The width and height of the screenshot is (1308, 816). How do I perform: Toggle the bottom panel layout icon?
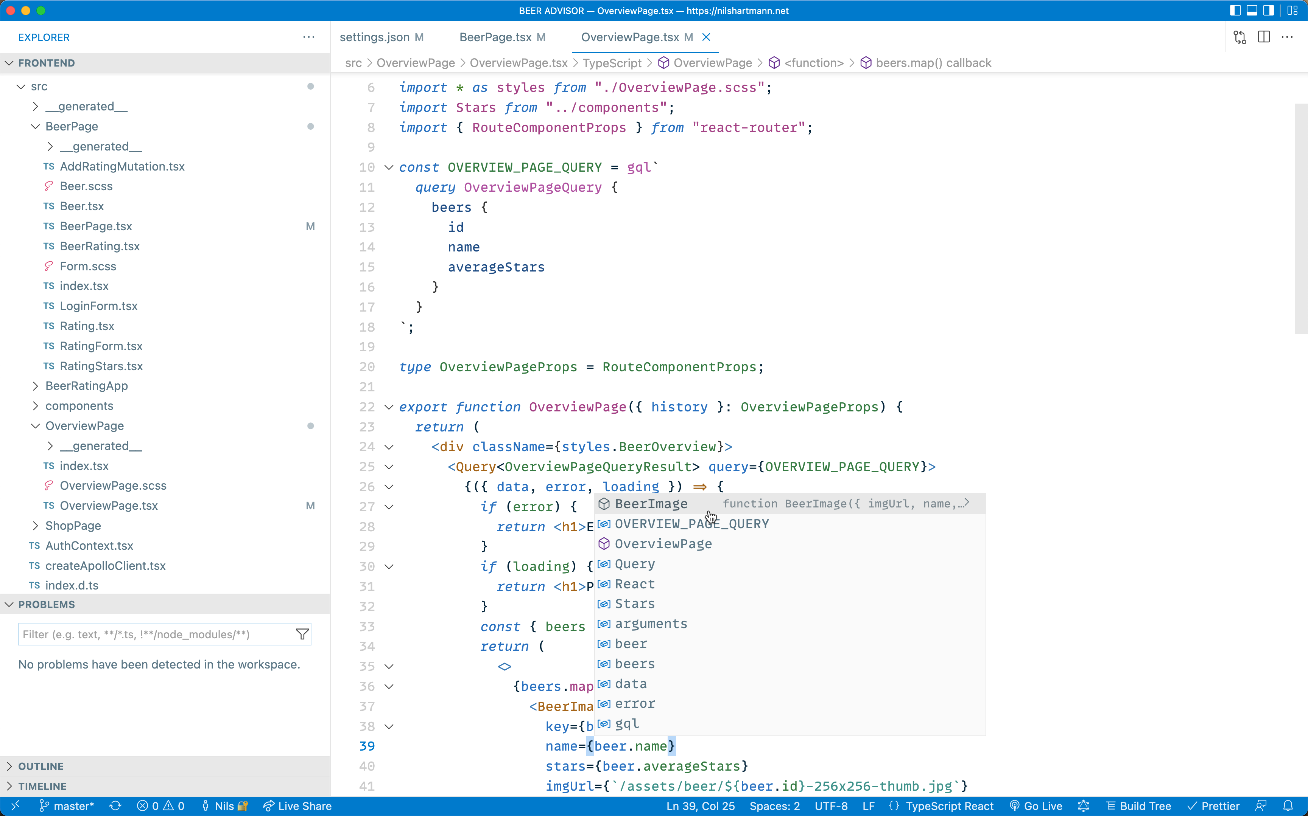pyautogui.click(x=1252, y=10)
